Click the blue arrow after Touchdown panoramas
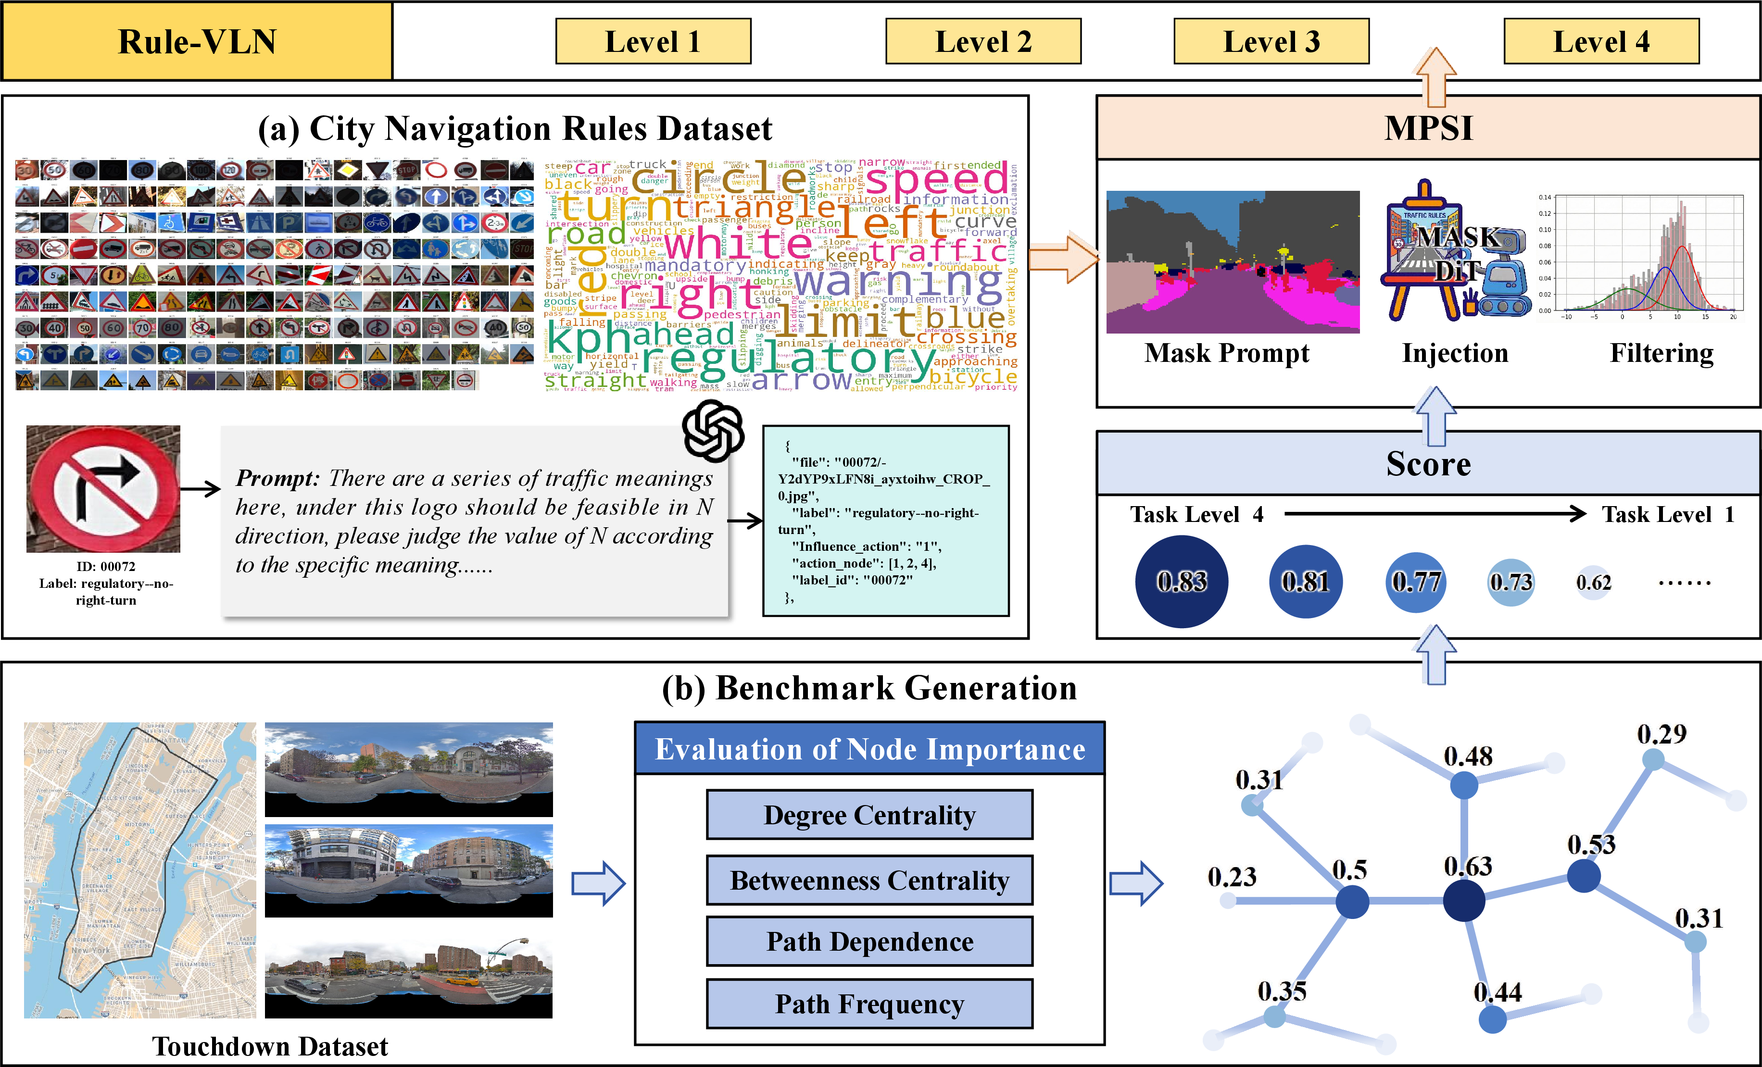Screen dimensions: 1762x1067 599,883
